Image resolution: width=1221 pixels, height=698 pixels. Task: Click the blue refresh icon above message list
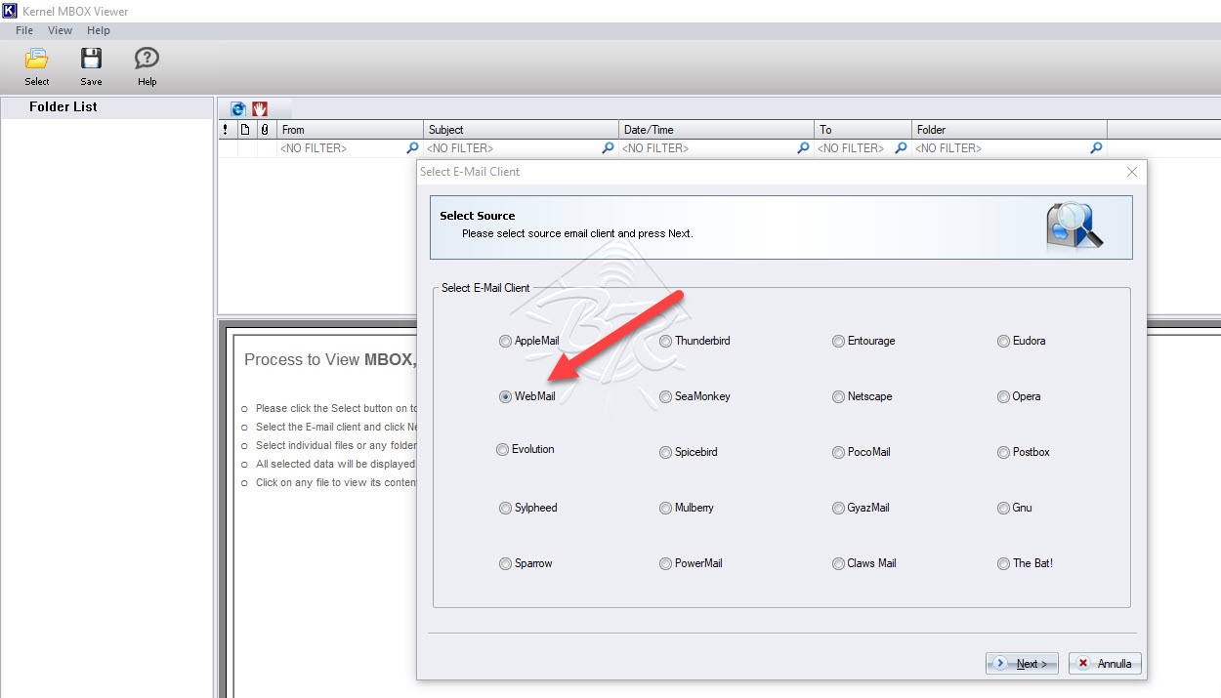point(237,108)
